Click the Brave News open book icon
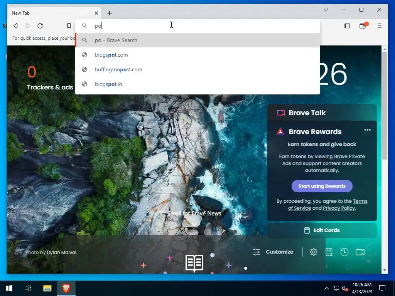 194,263
